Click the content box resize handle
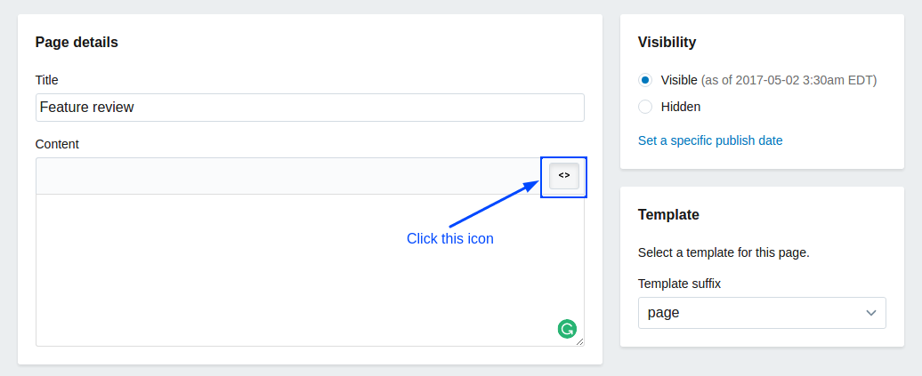Screen dimensions: 922x376 coord(579,341)
